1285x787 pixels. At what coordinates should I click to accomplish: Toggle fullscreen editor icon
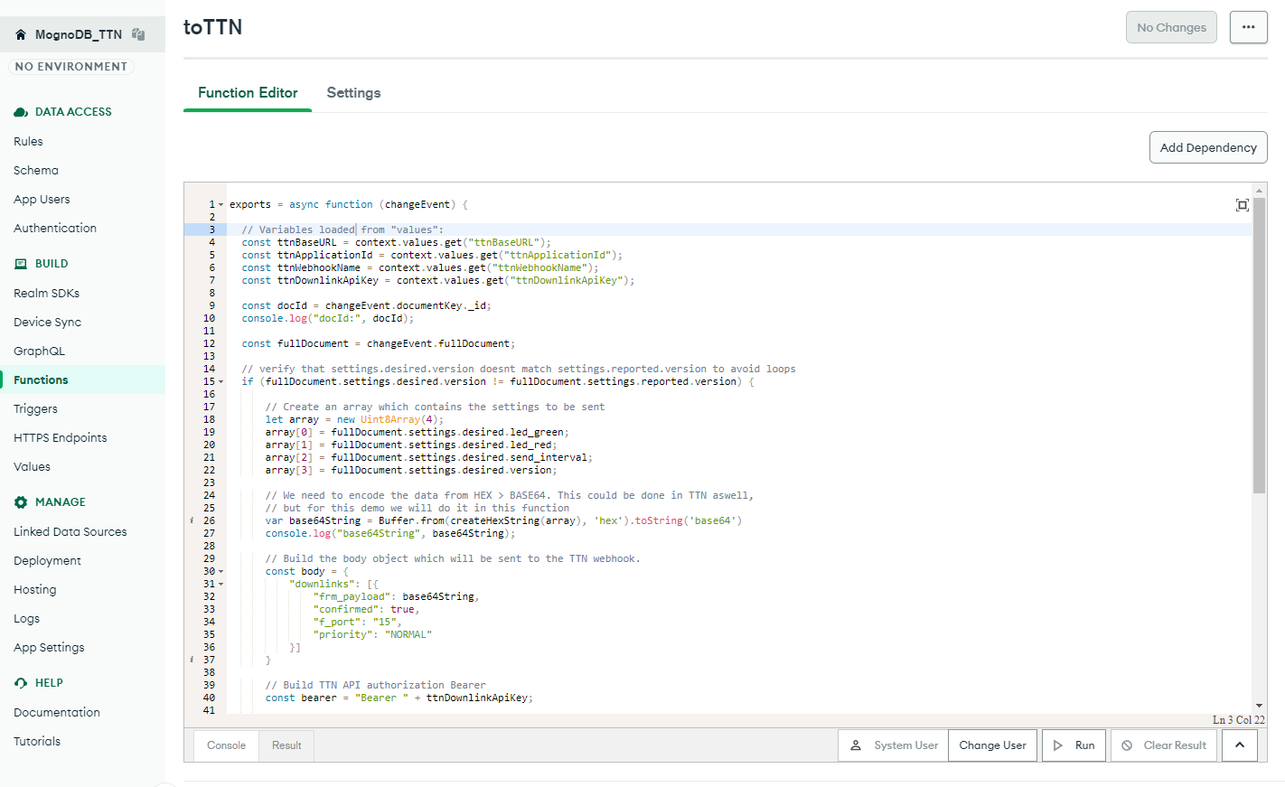coord(1243,205)
